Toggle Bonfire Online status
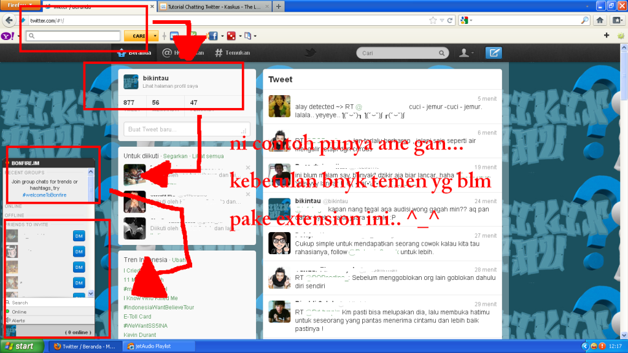The image size is (628, 353). (x=50, y=312)
